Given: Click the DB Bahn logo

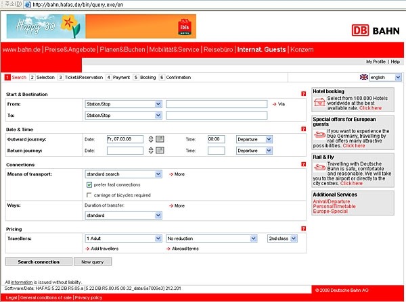Looking at the screenshot, I should tap(376, 30).
